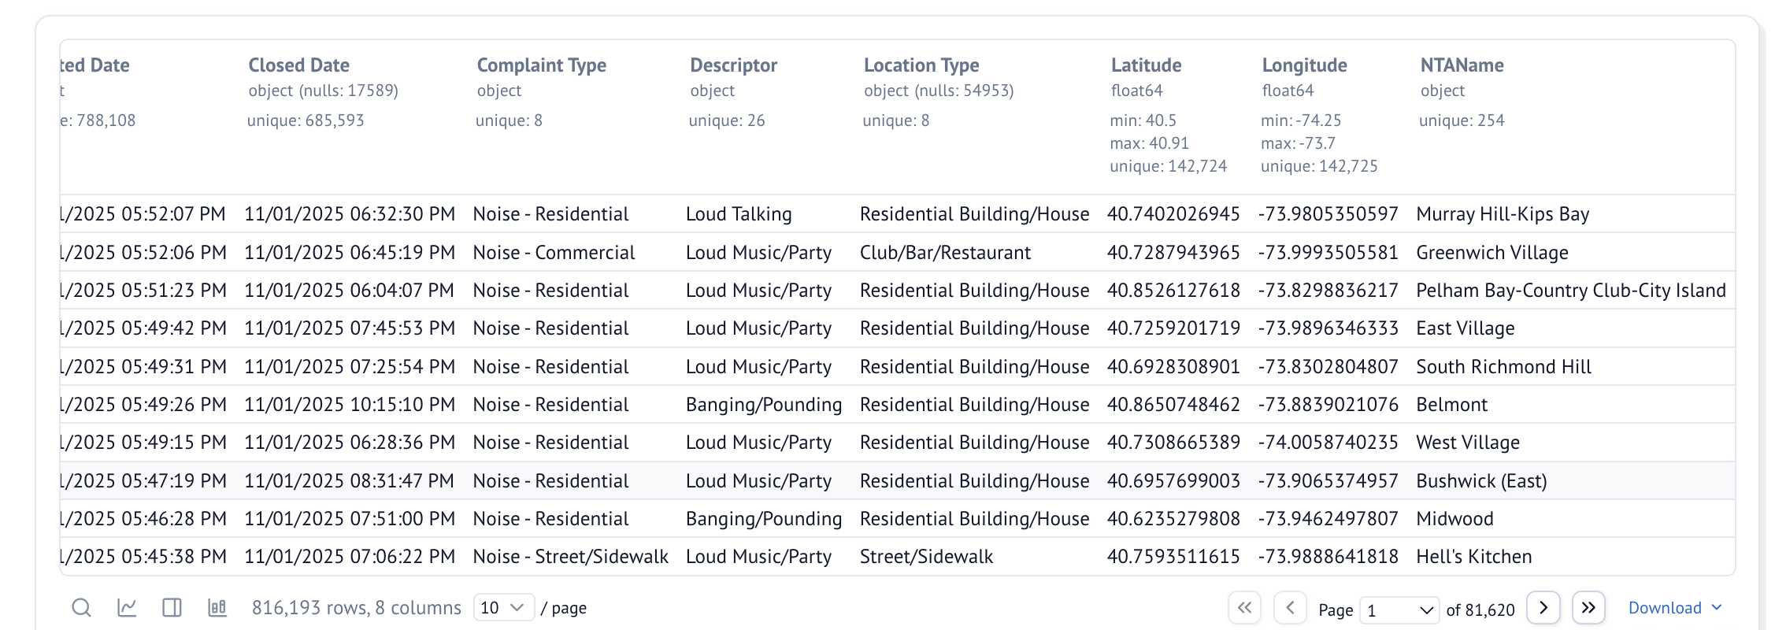
Task: Select the Greenwich Village cell
Action: (x=1492, y=253)
